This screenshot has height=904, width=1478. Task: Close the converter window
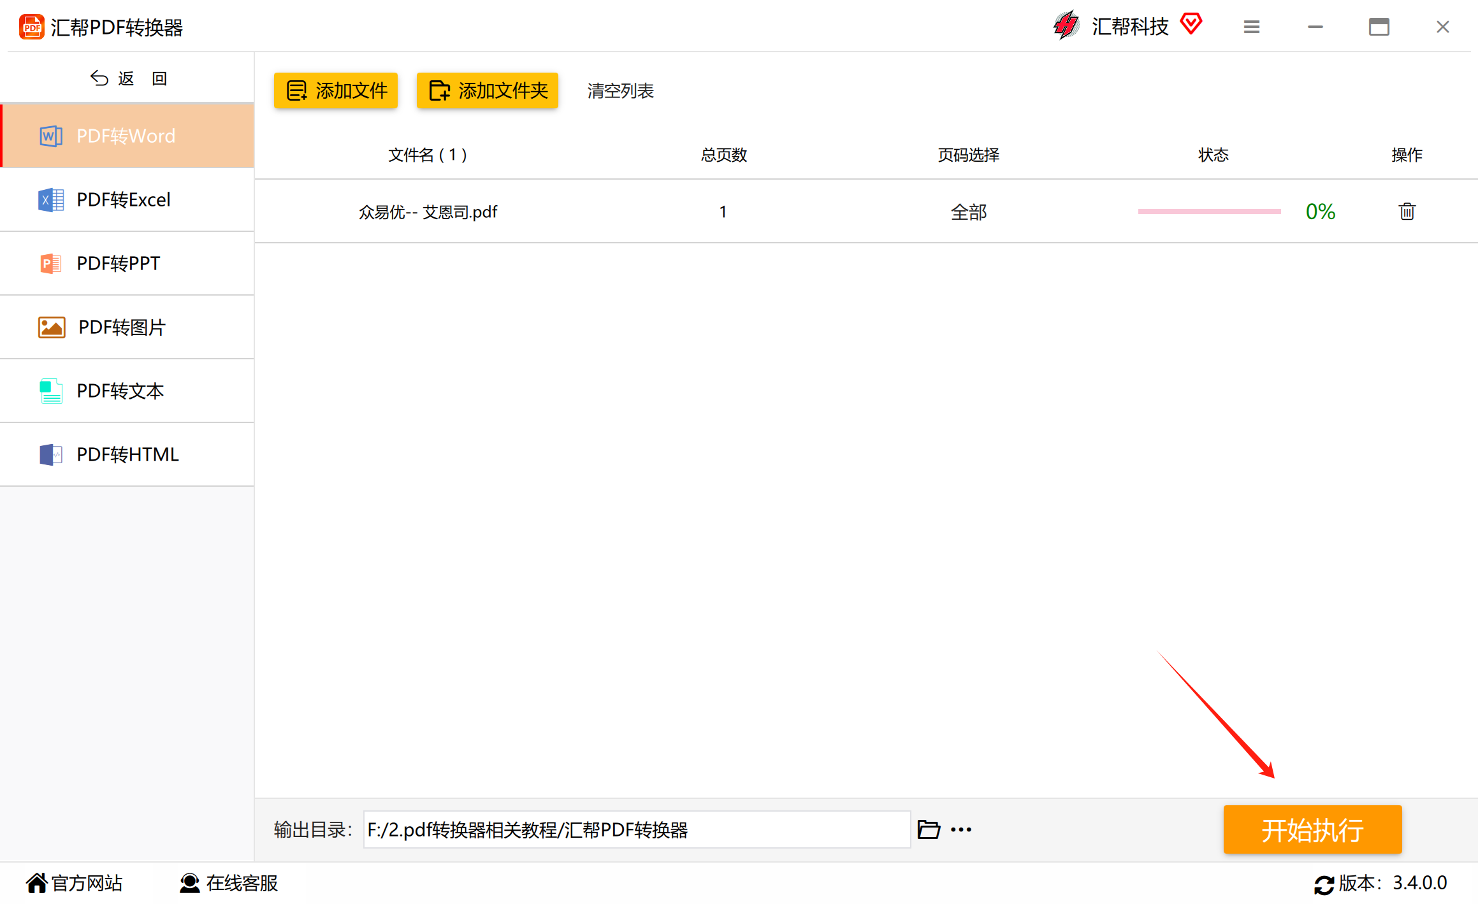click(x=1442, y=27)
